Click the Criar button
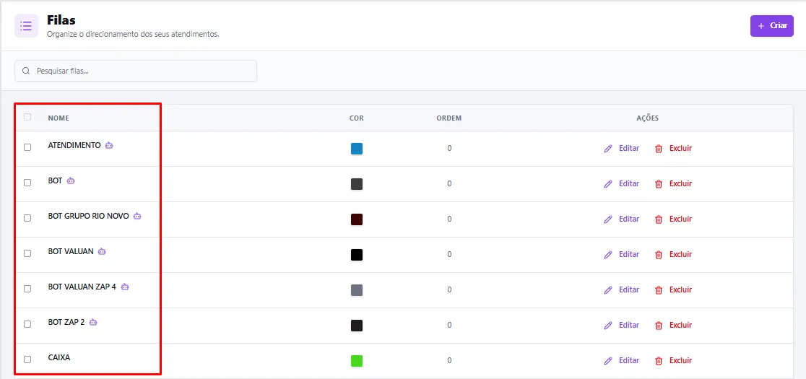Screen dimensions: 806x379 click(x=771, y=26)
